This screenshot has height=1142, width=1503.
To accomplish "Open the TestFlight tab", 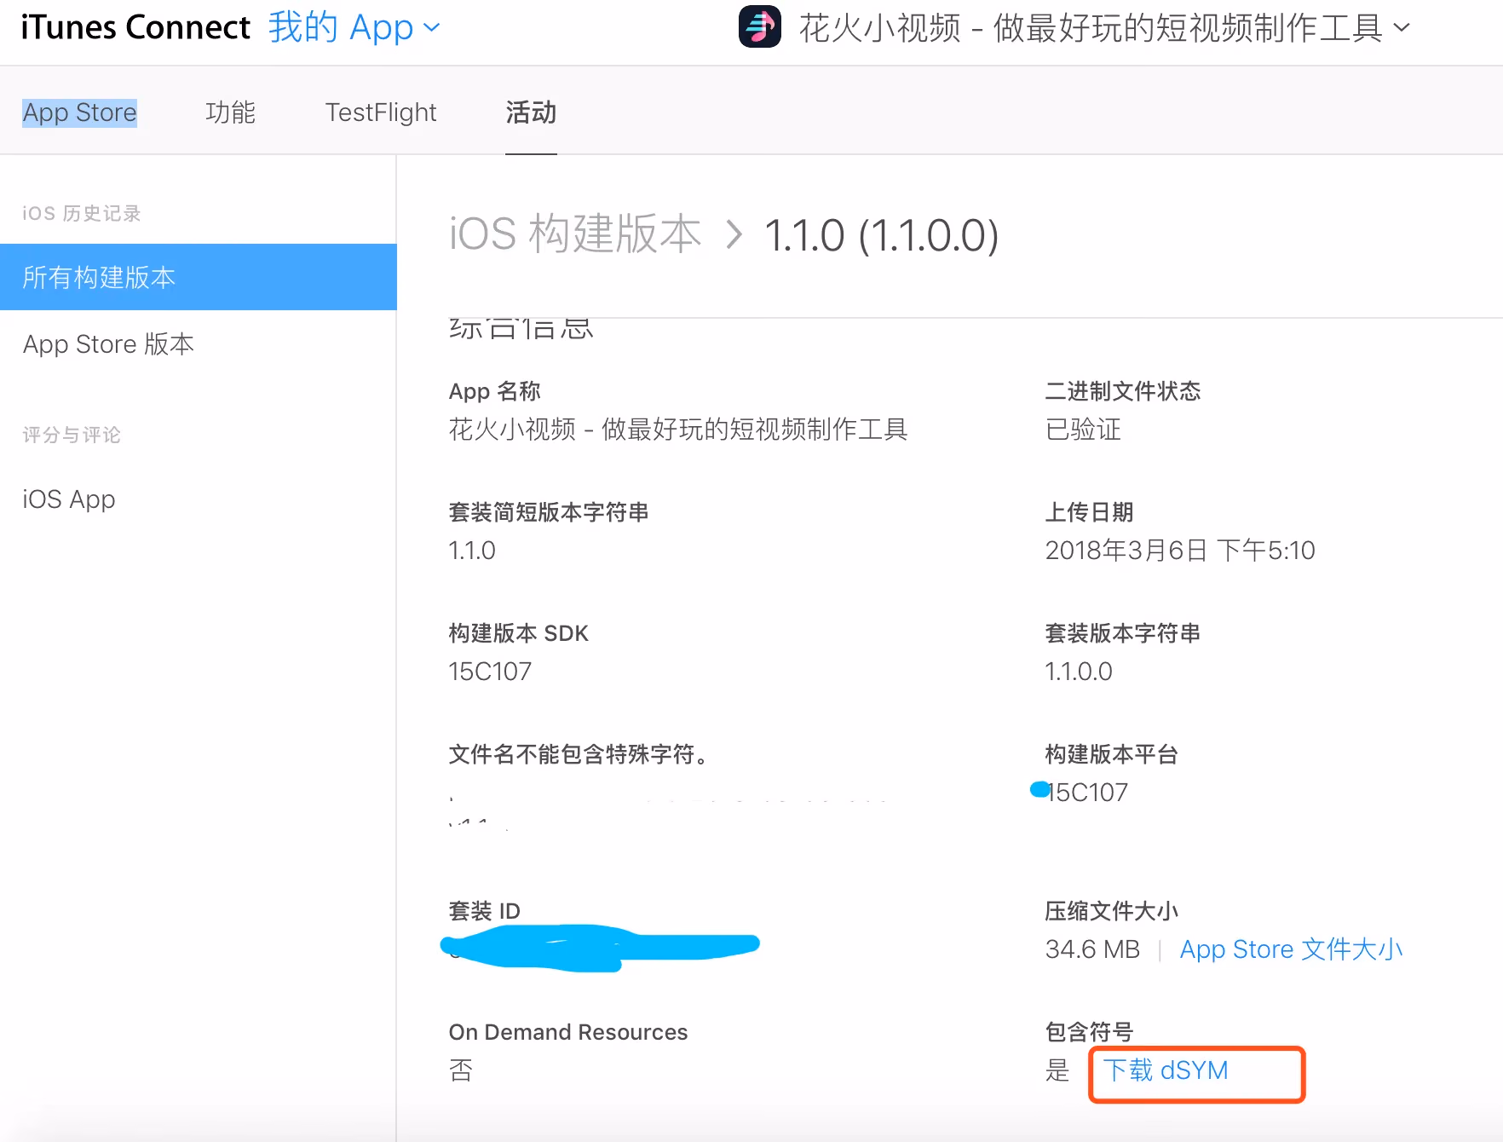I will tap(381, 112).
